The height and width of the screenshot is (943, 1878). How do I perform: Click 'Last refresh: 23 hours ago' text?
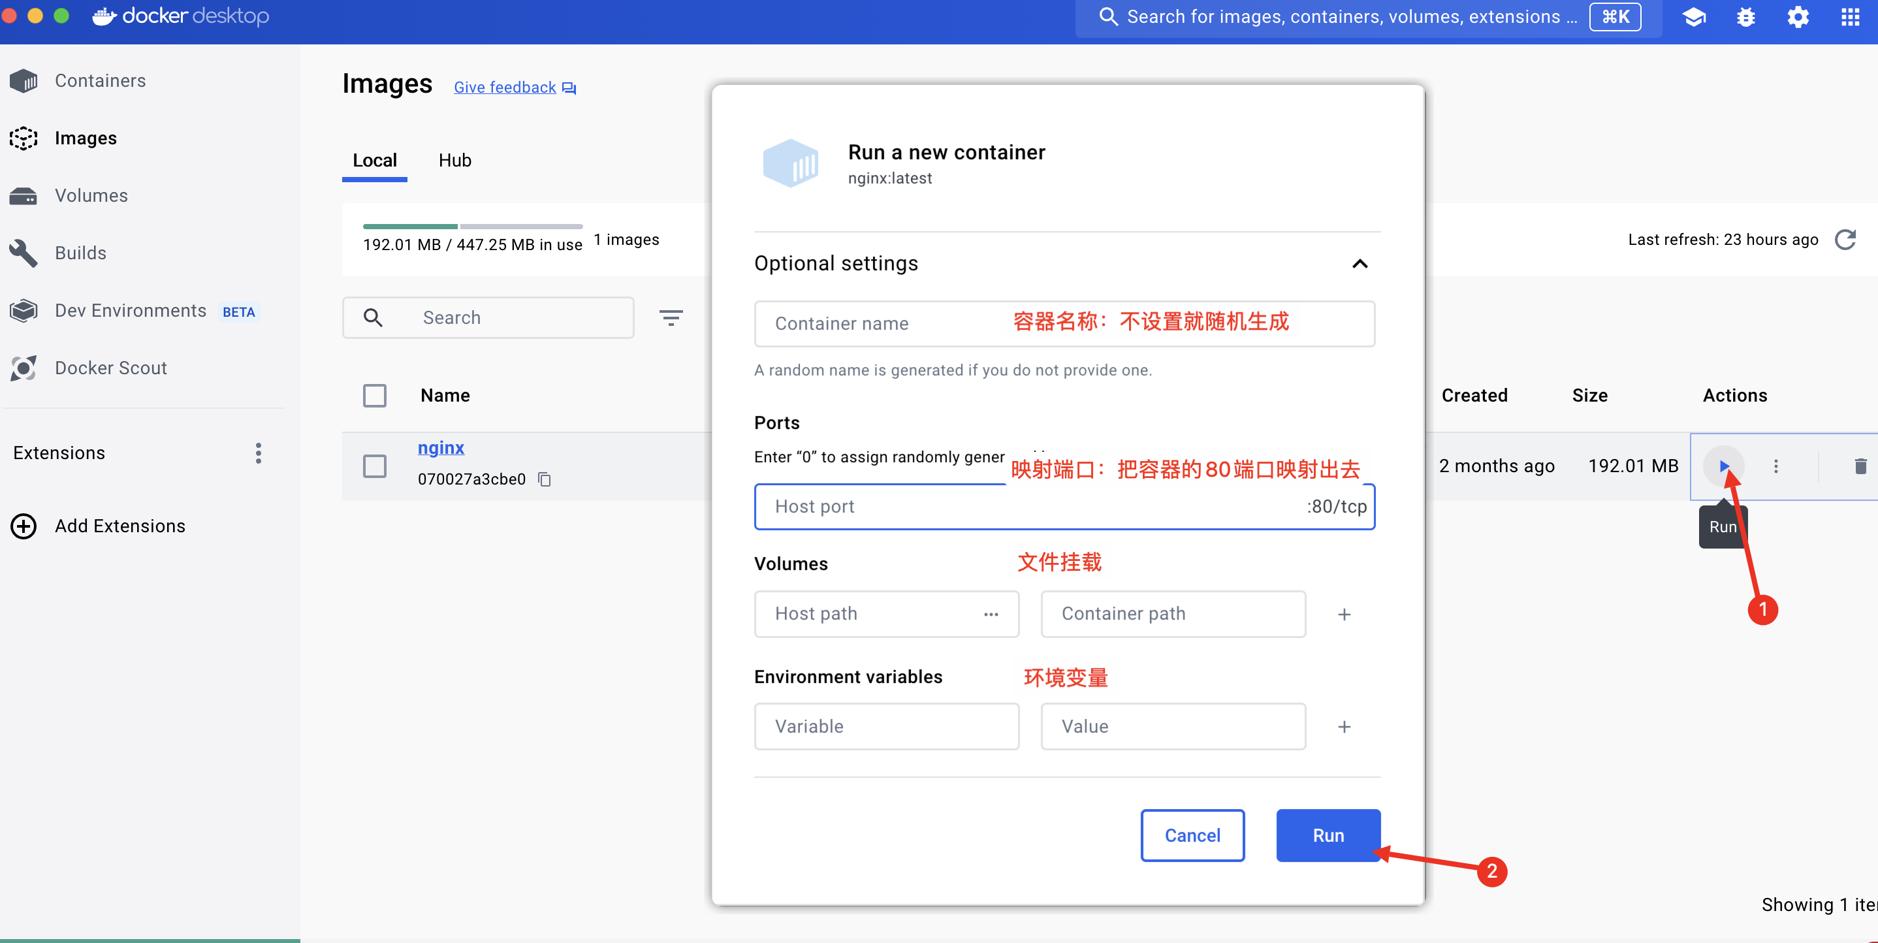[x=1723, y=240]
